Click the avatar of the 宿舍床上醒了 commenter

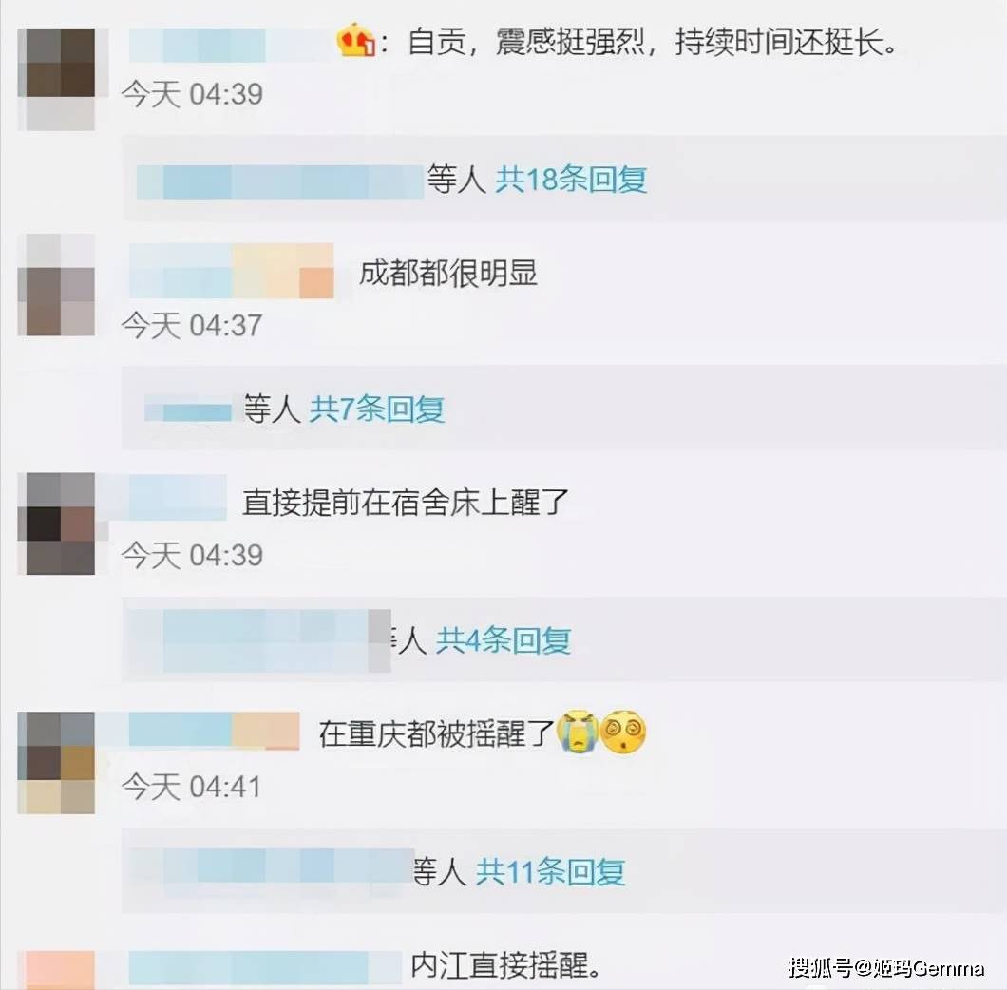(60, 524)
